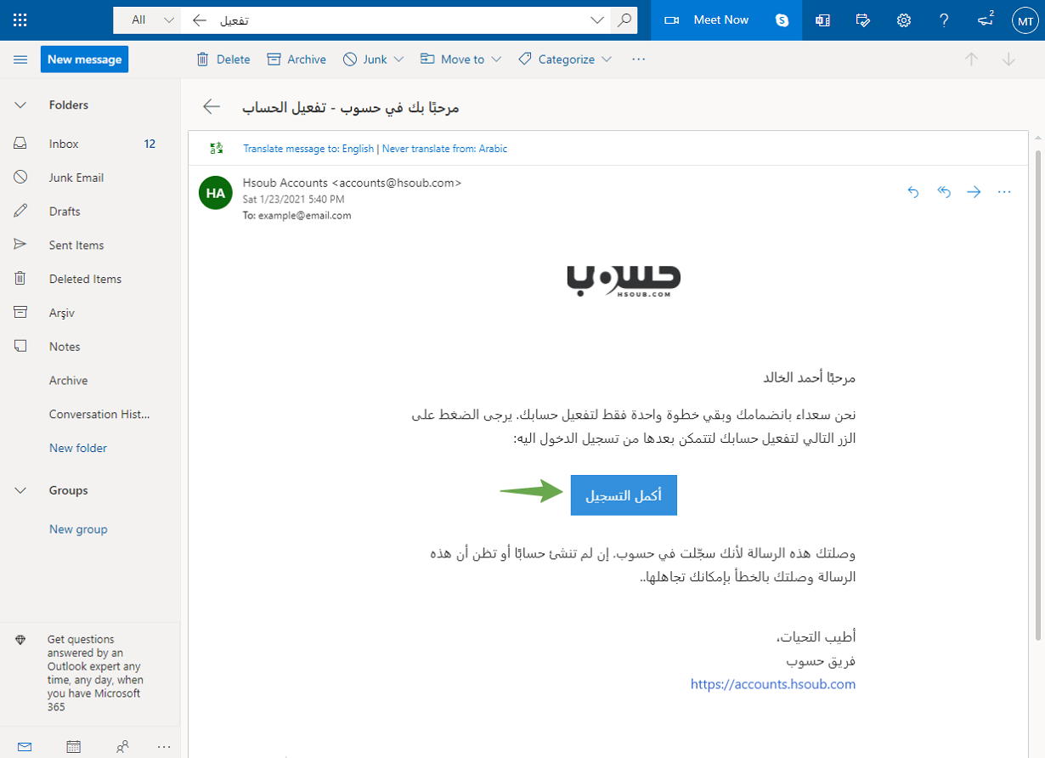Screen dimensions: 1045x758
Task: Open the Office apps icon next to Skype
Action: tap(822, 20)
